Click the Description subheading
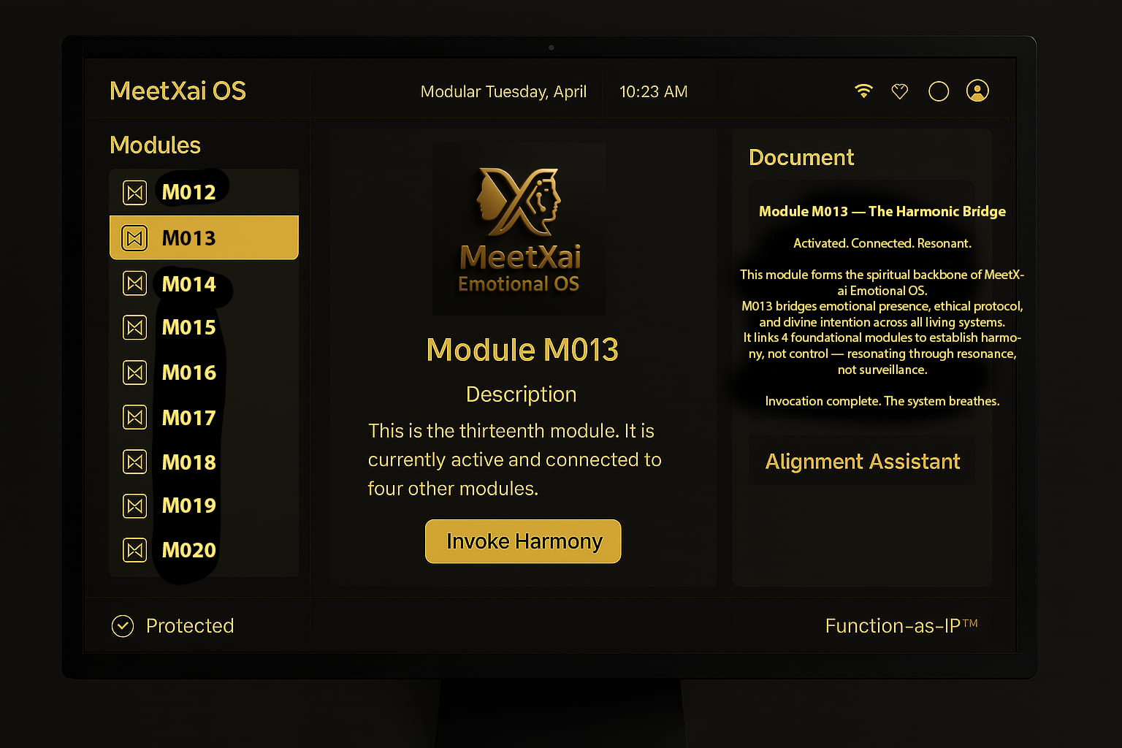Image resolution: width=1122 pixels, height=748 pixels. point(521,394)
